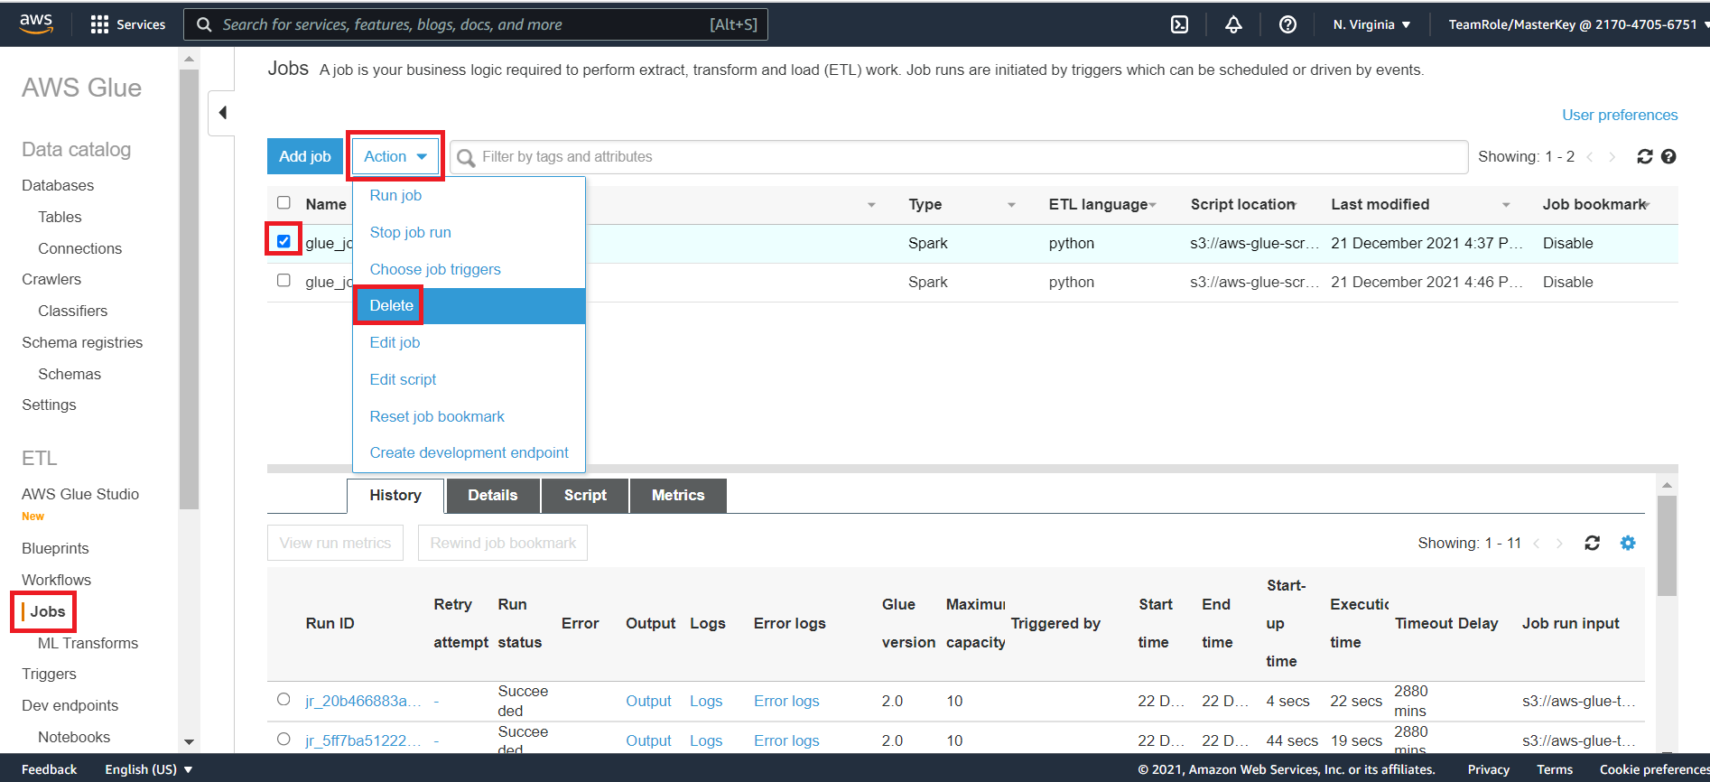This screenshot has width=1710, height=782.
Task: Open AWS CloudShell terminal icon
Action: (x=1179, y=24)
